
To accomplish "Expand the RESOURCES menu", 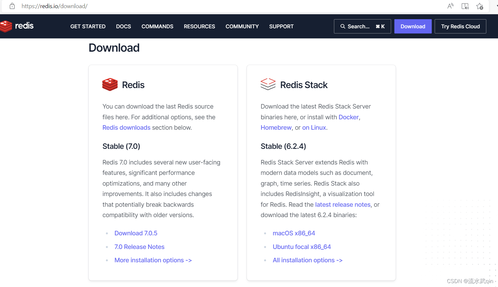I will click(x=199, y=26).
